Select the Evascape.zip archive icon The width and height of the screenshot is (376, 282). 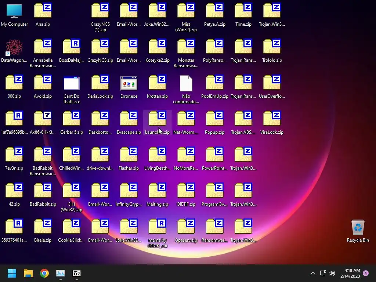[x=129, y=119]
